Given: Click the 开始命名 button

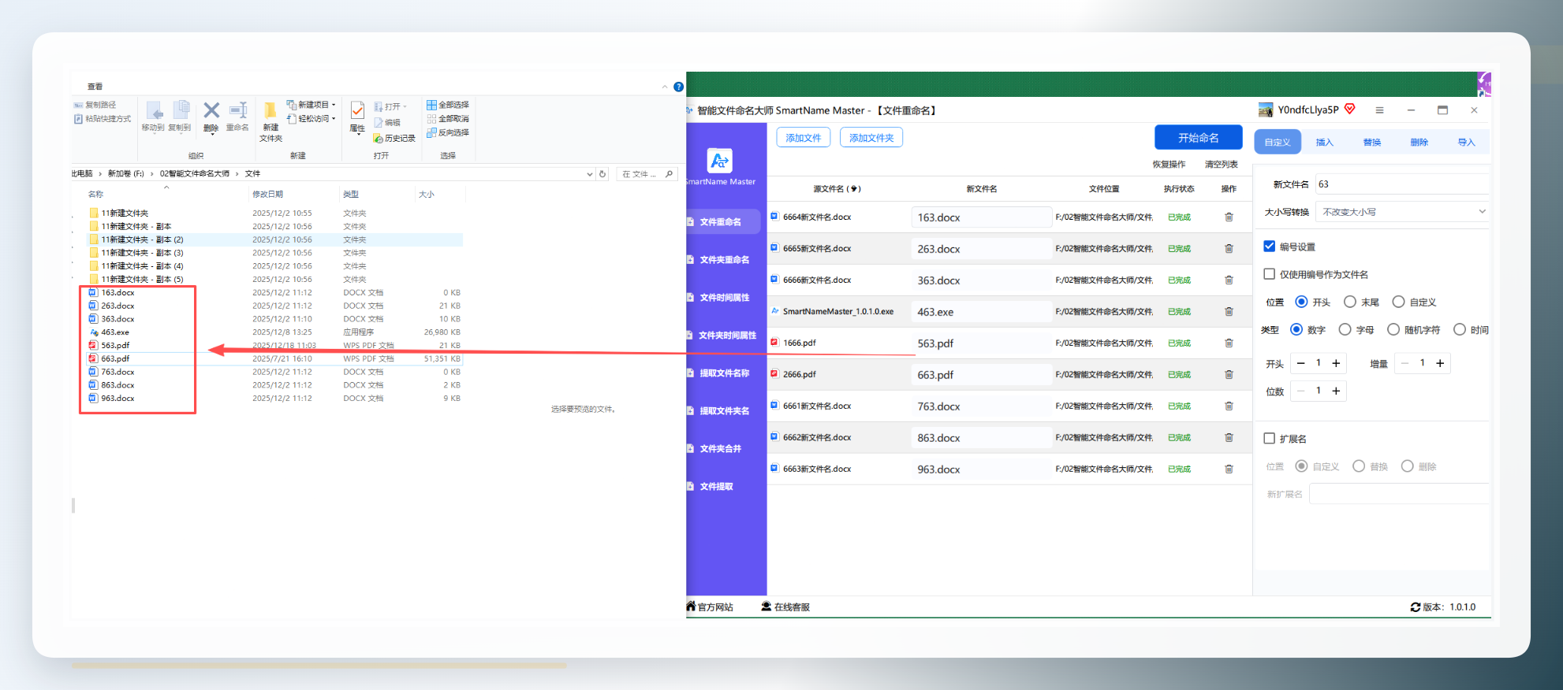Looking at the screenshot, I should click(1199, 137).
